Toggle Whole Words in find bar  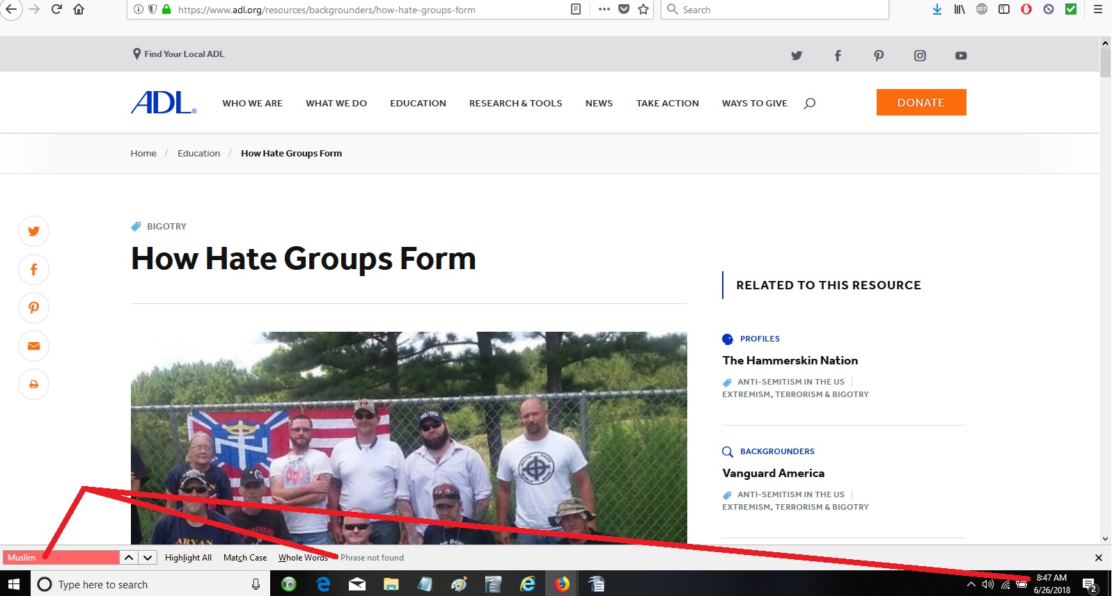[x=303, y=557]
